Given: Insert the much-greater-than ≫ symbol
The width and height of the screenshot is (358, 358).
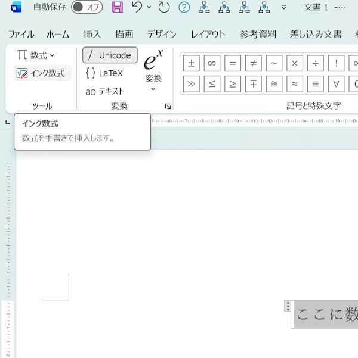Looking at the screenshot, I should click(x=192, y=84).
